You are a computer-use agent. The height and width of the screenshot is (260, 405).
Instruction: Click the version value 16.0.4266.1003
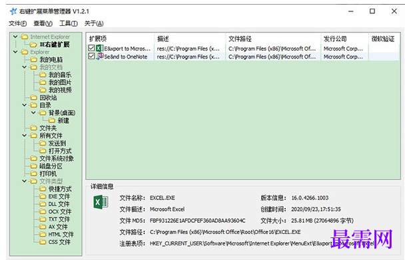[x=310, y=198]
